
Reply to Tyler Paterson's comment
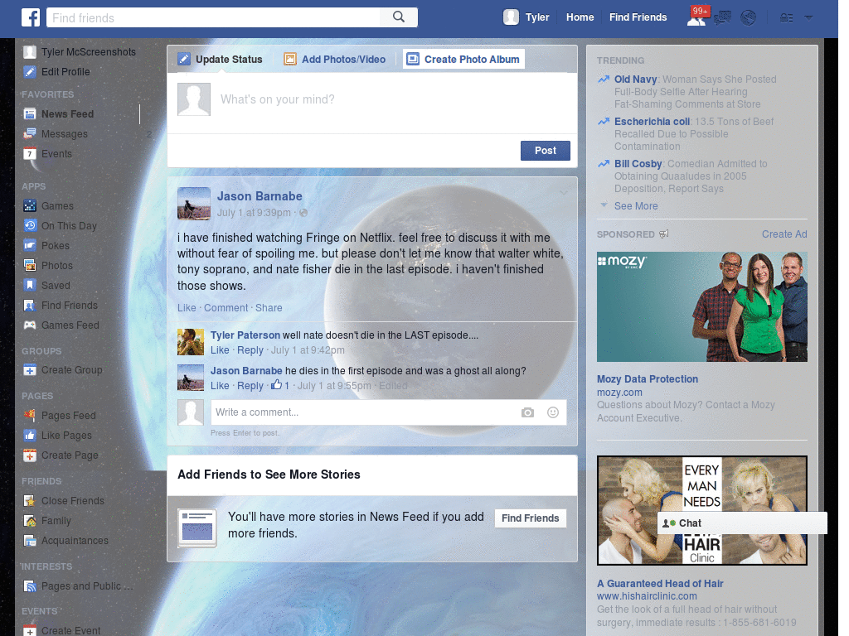pos(250,350)
